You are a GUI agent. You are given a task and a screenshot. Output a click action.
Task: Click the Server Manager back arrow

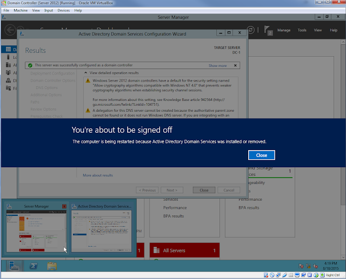(10, 30)
